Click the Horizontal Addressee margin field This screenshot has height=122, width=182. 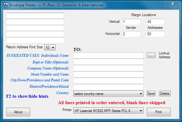pyautogui.click(x=156, y=34)
